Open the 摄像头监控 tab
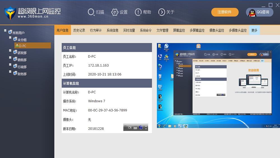 click(x=217, y=30)
